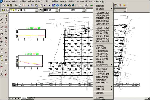Click the New file icon
Viewport: 150px width, 100px height.
point(4,5)
